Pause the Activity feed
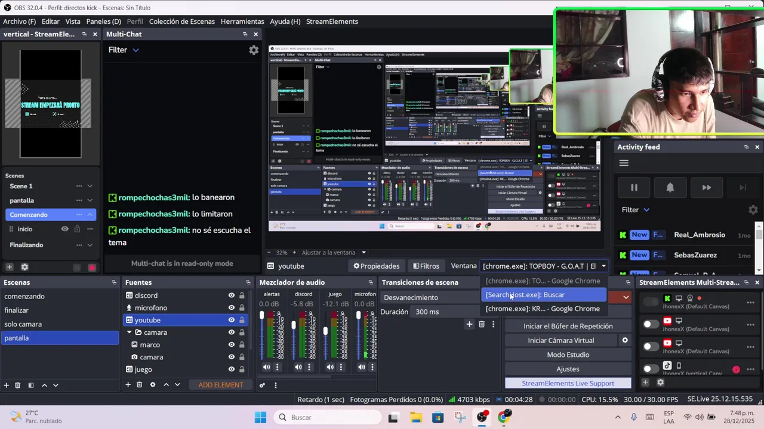Viewport: 764px width, 429px height. (634, 188)
